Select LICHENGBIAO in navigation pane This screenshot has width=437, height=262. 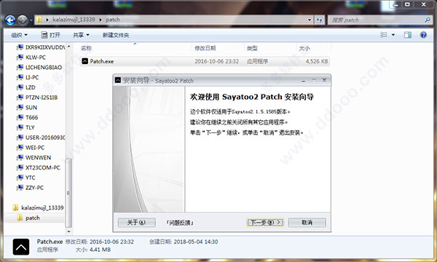39,68
